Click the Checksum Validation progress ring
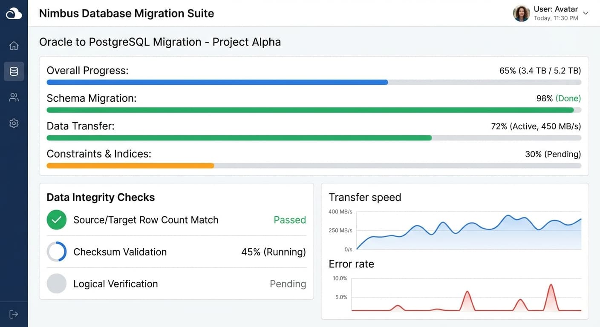This screenshot has width=600, height=327. tap(56, 252)
